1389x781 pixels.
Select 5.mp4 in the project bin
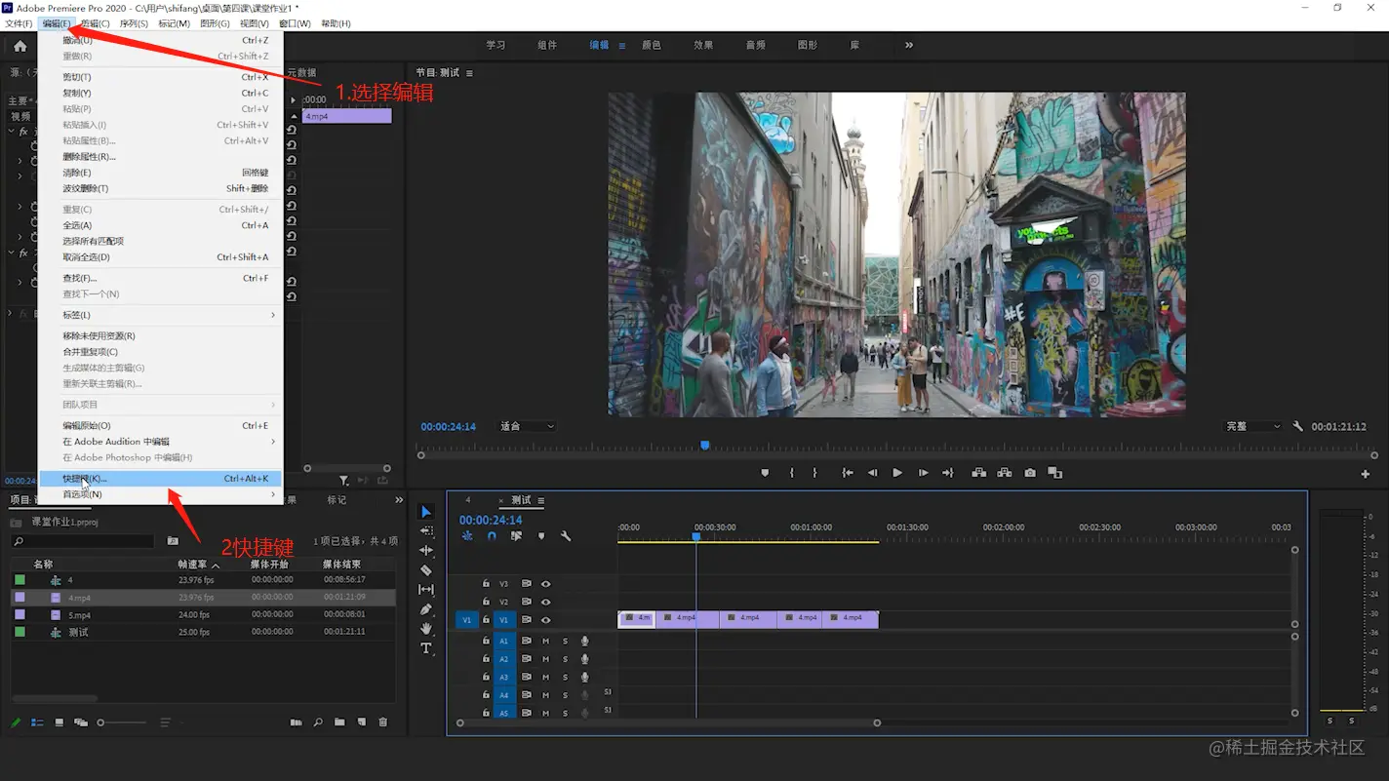pyautogui.click(x=79, y=615)
